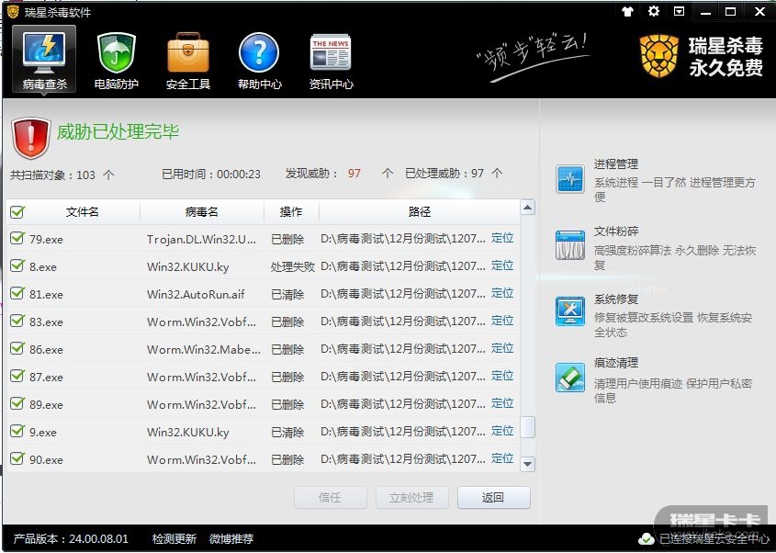Click 定位 link for 81.exe
The height and width of the screenshot is (553, 776).
502,293
